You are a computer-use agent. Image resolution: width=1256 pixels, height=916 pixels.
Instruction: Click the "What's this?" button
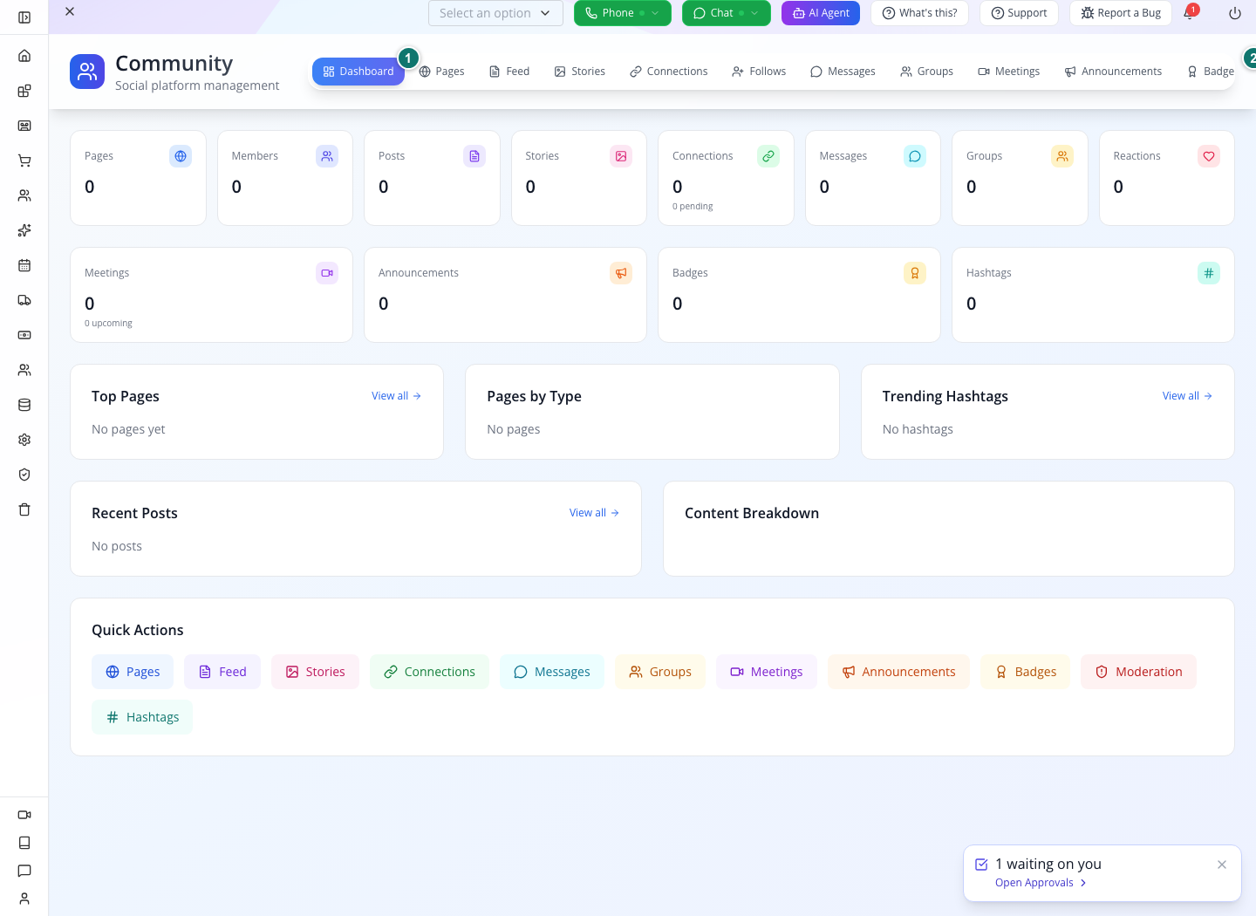coord(919,13)
